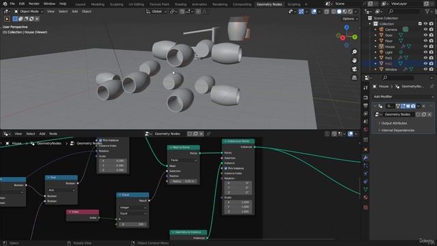Toggle Pick Instance in Instance on Points node
Image resolution: width=437 pixels, height=246 pixels.
coord(226,169)
